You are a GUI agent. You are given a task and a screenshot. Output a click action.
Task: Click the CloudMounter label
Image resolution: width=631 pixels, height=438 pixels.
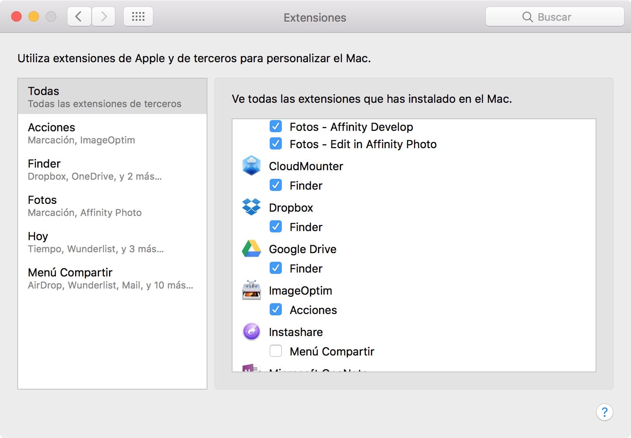(x=306, y=166)
